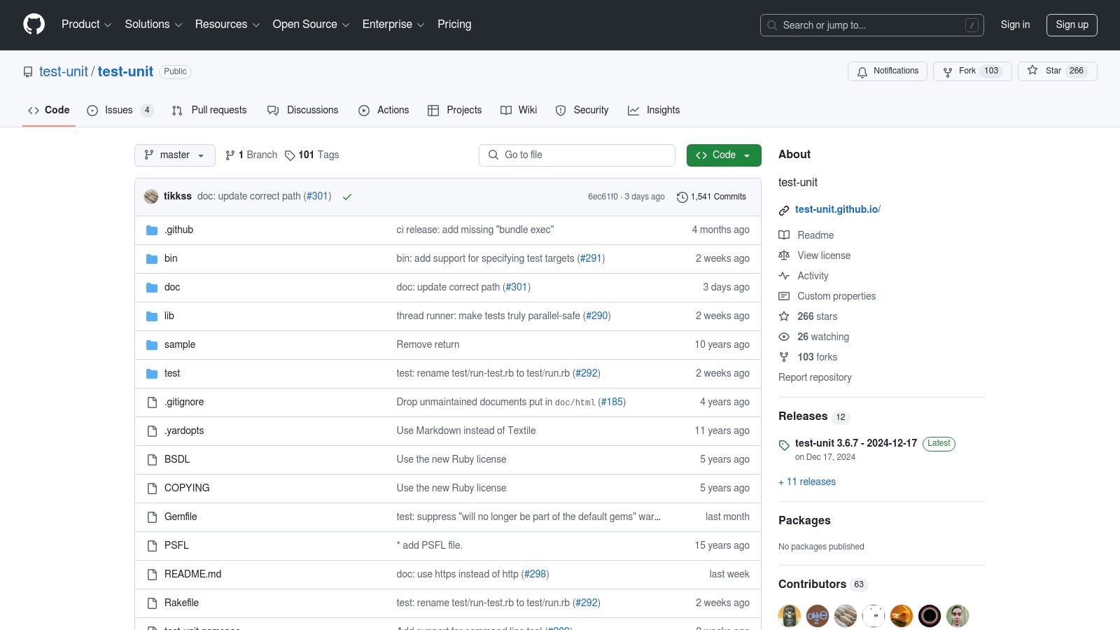Switch to the Pull requests tab
This screenshot has width=1120, height=630.
pyautogui.click(x=209, y=111)
